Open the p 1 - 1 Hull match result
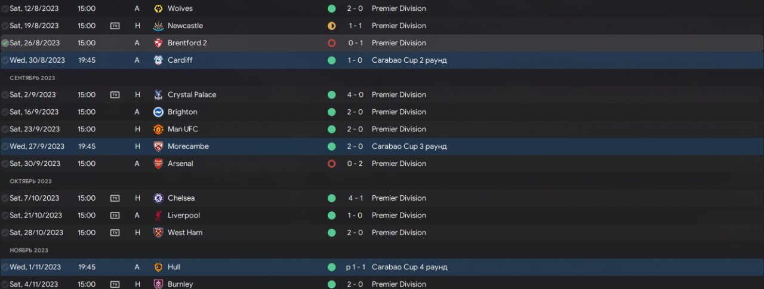Viewport: 764px width, 289px height. (354, 267)
